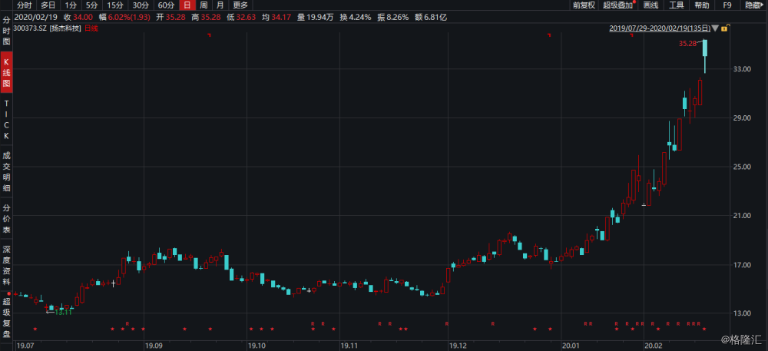768x351 pixels.
Task: Click the 35.28 high price candlestick marker
Action: tap(687, 44)
